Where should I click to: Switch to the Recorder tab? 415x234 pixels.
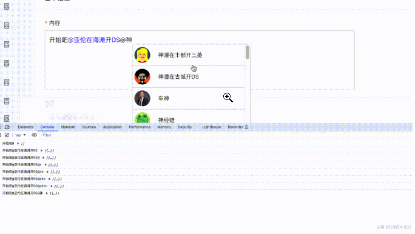235,127
